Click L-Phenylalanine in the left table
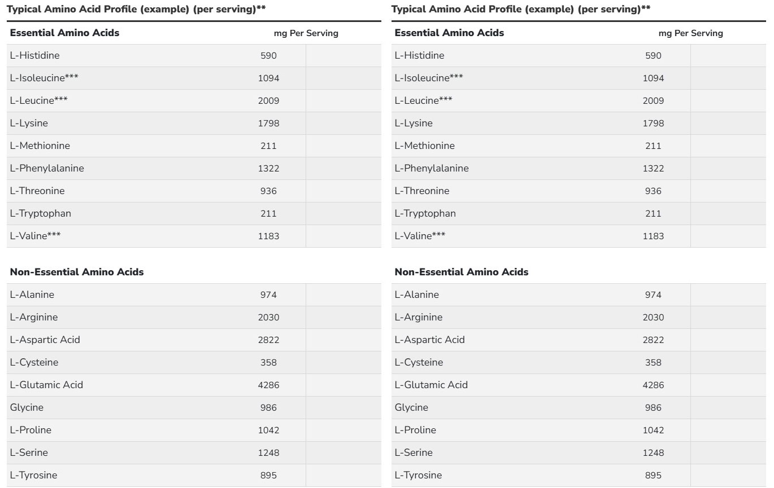774x488 pixels. (47, 168)
